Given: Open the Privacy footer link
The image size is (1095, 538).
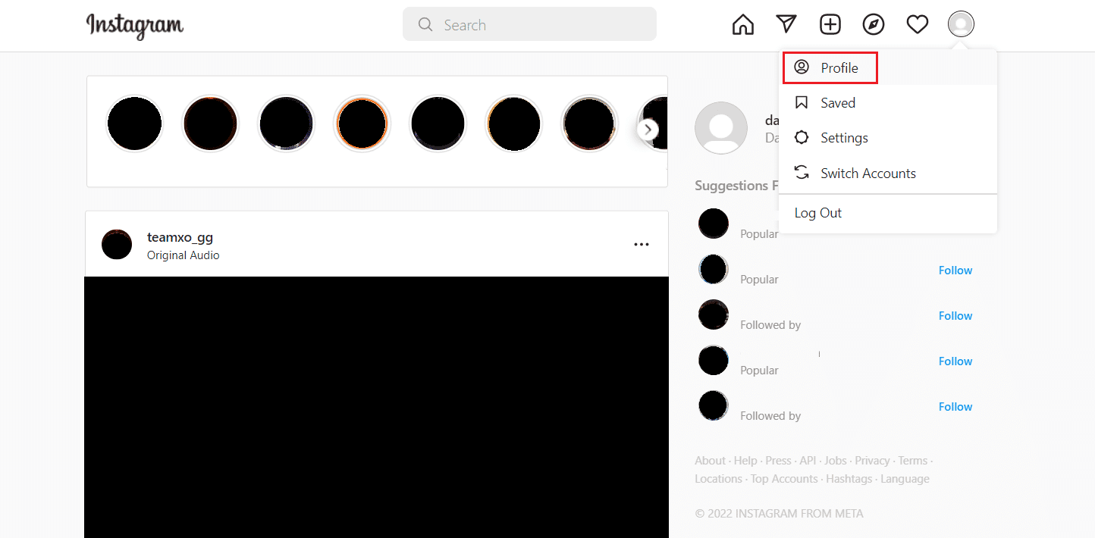Looking at the screenshot, I should (872, 460).
